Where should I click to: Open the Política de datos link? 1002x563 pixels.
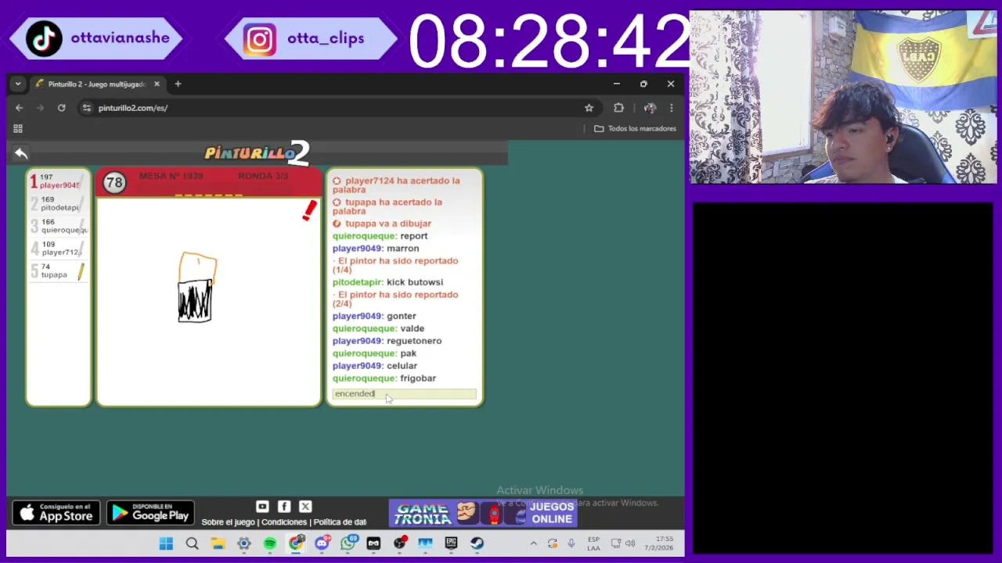tap(340, 522)
